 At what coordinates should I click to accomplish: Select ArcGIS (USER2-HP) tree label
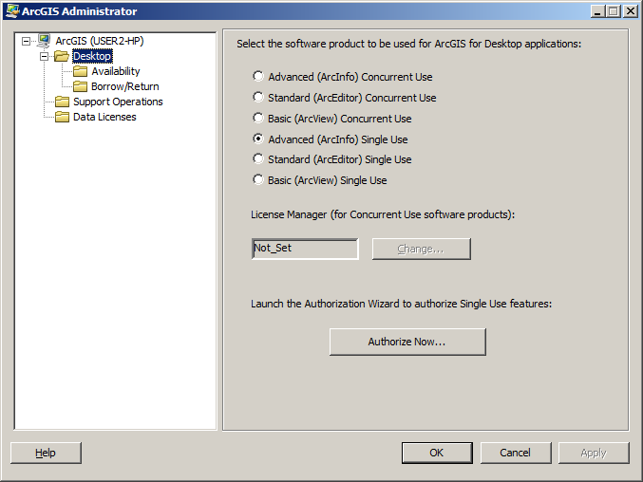point(100,41)
